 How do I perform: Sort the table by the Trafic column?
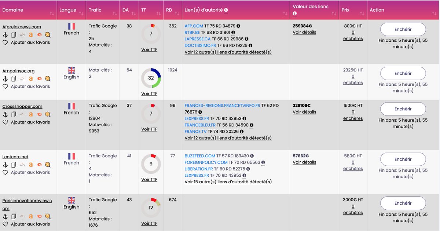[115, 14]
